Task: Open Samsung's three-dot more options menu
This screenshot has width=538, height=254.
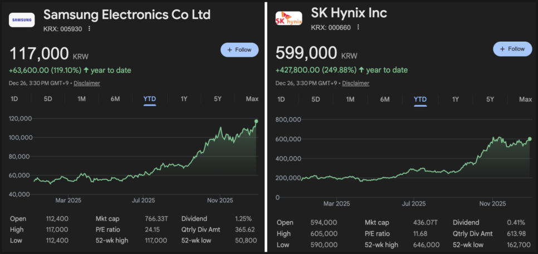Action: tap(89, 28)
